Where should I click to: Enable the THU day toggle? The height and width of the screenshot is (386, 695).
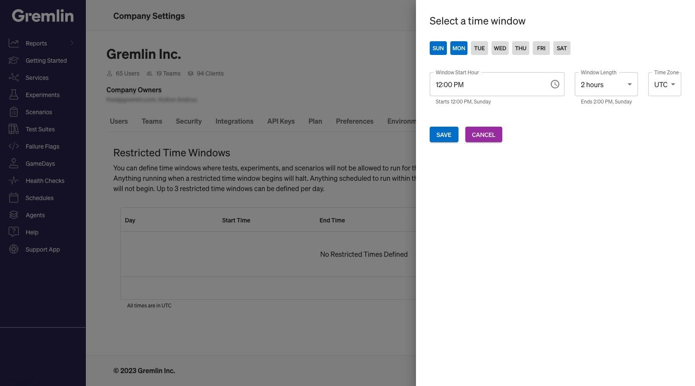tap(521, 48)
